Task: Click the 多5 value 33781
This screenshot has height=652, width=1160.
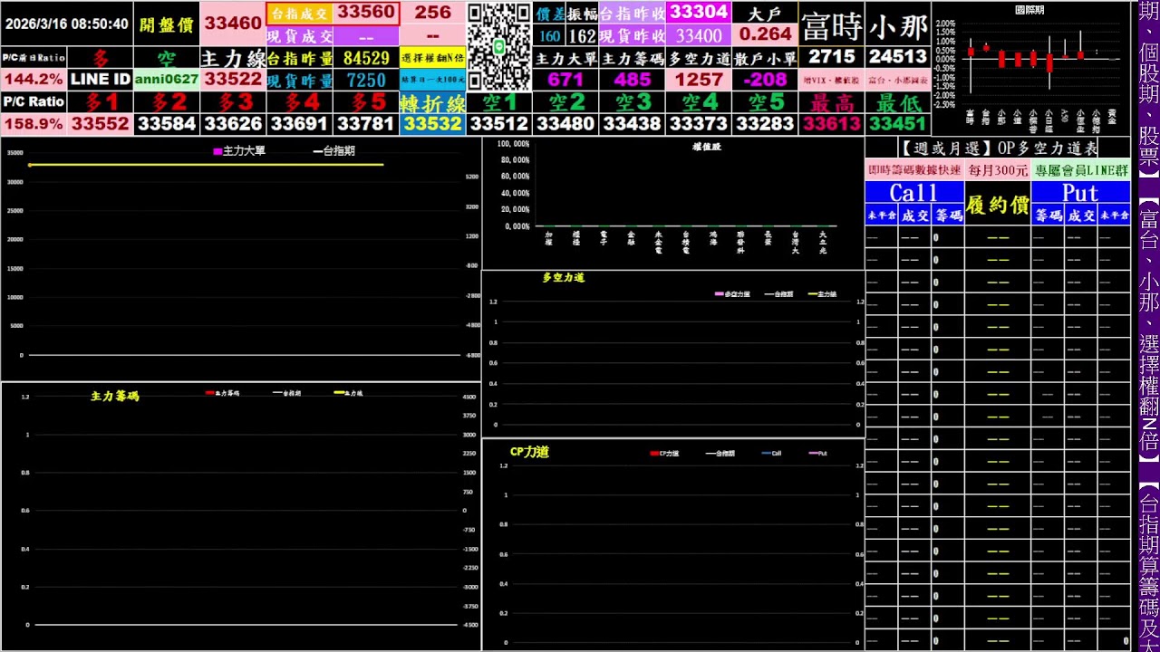Action: point(366,124)
